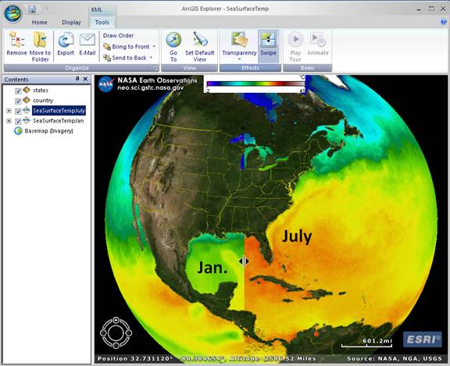Click the swipe divider handle on map
The width and height of the screenshot is (450, 366).
(244, 261)
